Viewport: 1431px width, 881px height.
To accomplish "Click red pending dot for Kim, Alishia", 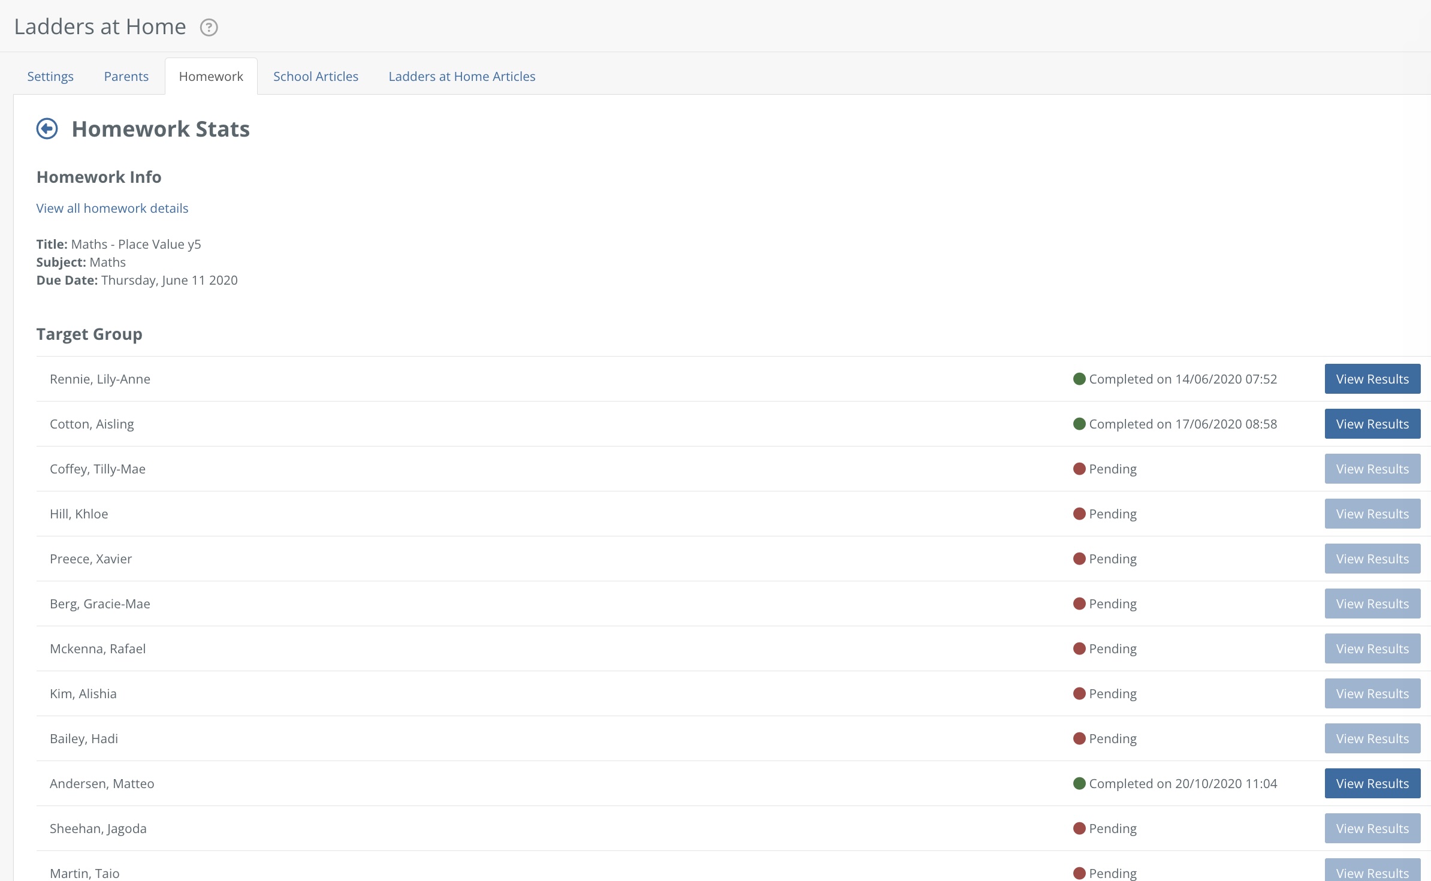I will [1079, 693].
